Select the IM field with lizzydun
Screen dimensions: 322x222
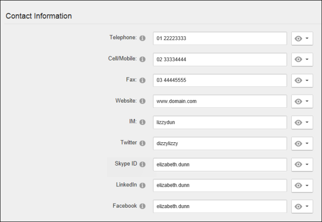[x=220, y=122]
